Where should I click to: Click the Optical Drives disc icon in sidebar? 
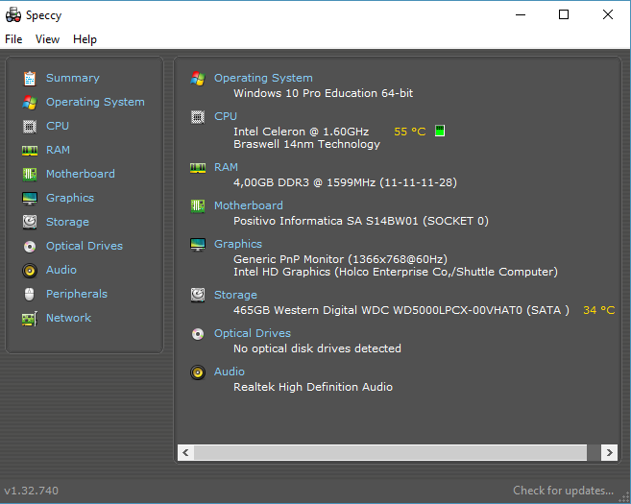(x=30, y=246)
